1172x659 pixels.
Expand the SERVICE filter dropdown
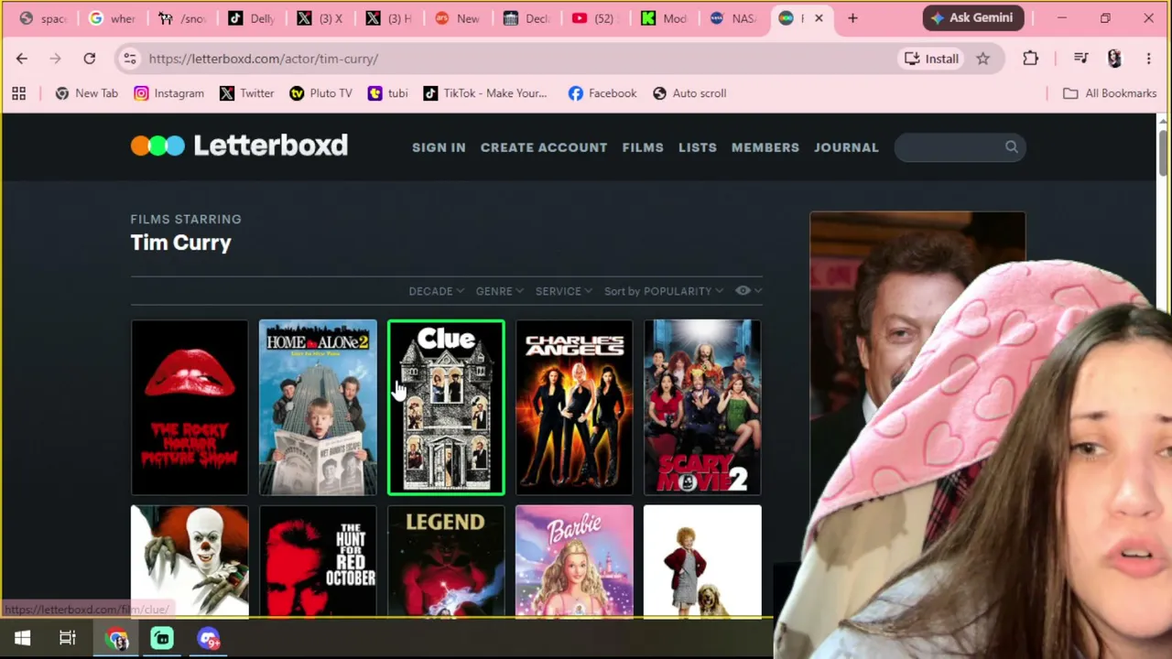coord(563,291)
